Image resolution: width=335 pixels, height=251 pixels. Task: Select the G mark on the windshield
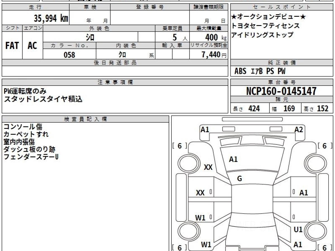240,179
